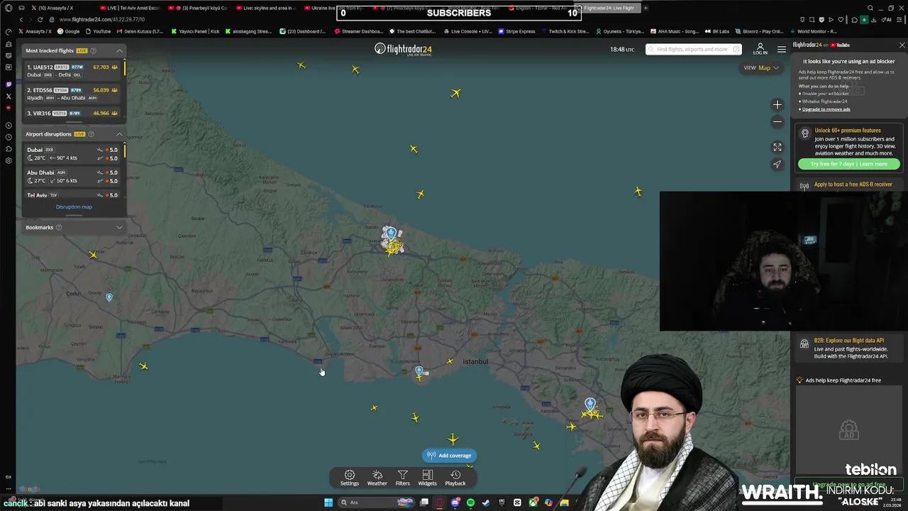Click Upgrade to remove ads link

click(x=826, y=109)
